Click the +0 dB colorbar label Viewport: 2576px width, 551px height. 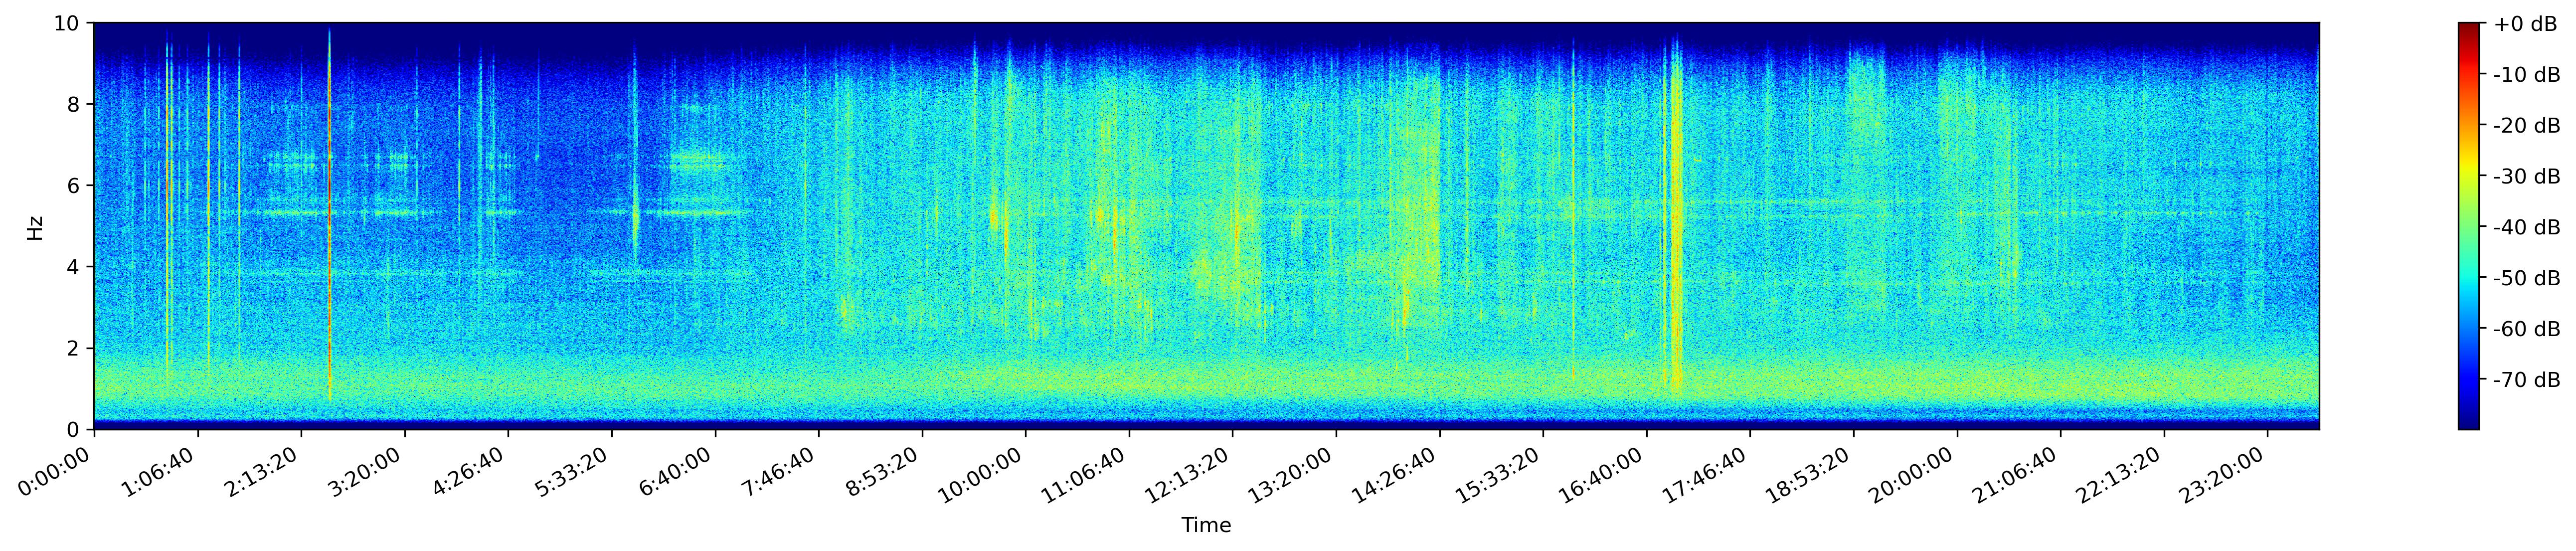pyautogui.click(x=2525, y=23)
